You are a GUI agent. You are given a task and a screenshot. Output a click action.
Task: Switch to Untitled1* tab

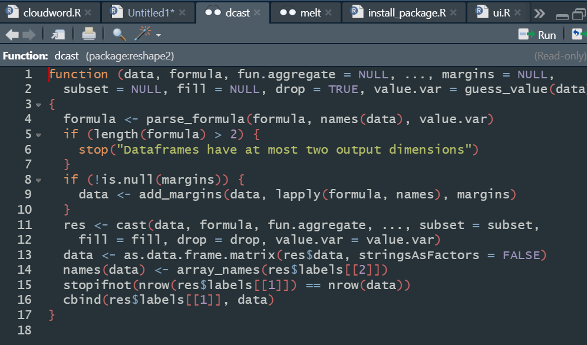[x=151, y=13]
